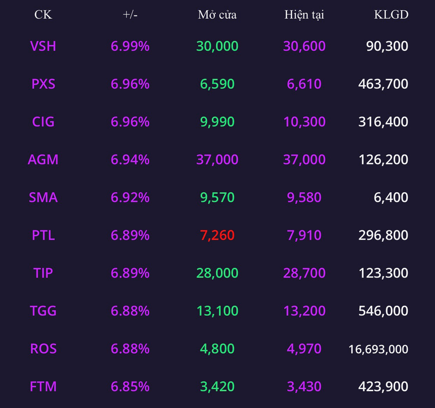Click FTM current price 3,430

(304, 387)
